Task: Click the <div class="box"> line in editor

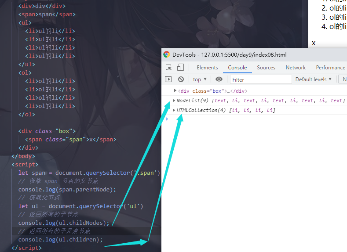Action: coord(47,131)
